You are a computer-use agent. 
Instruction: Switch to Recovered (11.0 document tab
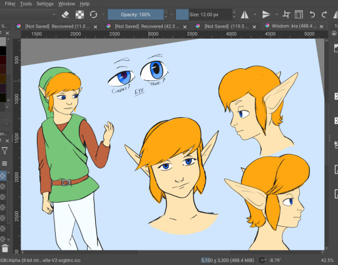coord(58,26)
